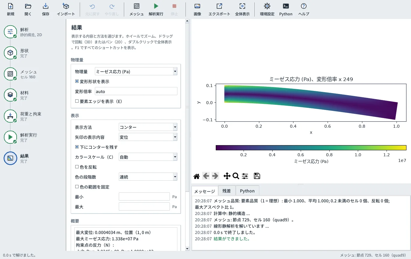Open 色の段階数 dropdown showing 連続
411x259 pixels.
pyautogui.click(x=148, y=177)
